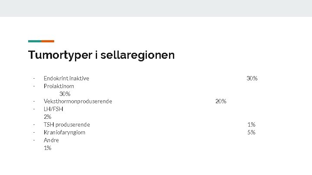Click the 30% directly below Prolaktinom
This screenshot has height=175, width=312.
tap(65, 94)
